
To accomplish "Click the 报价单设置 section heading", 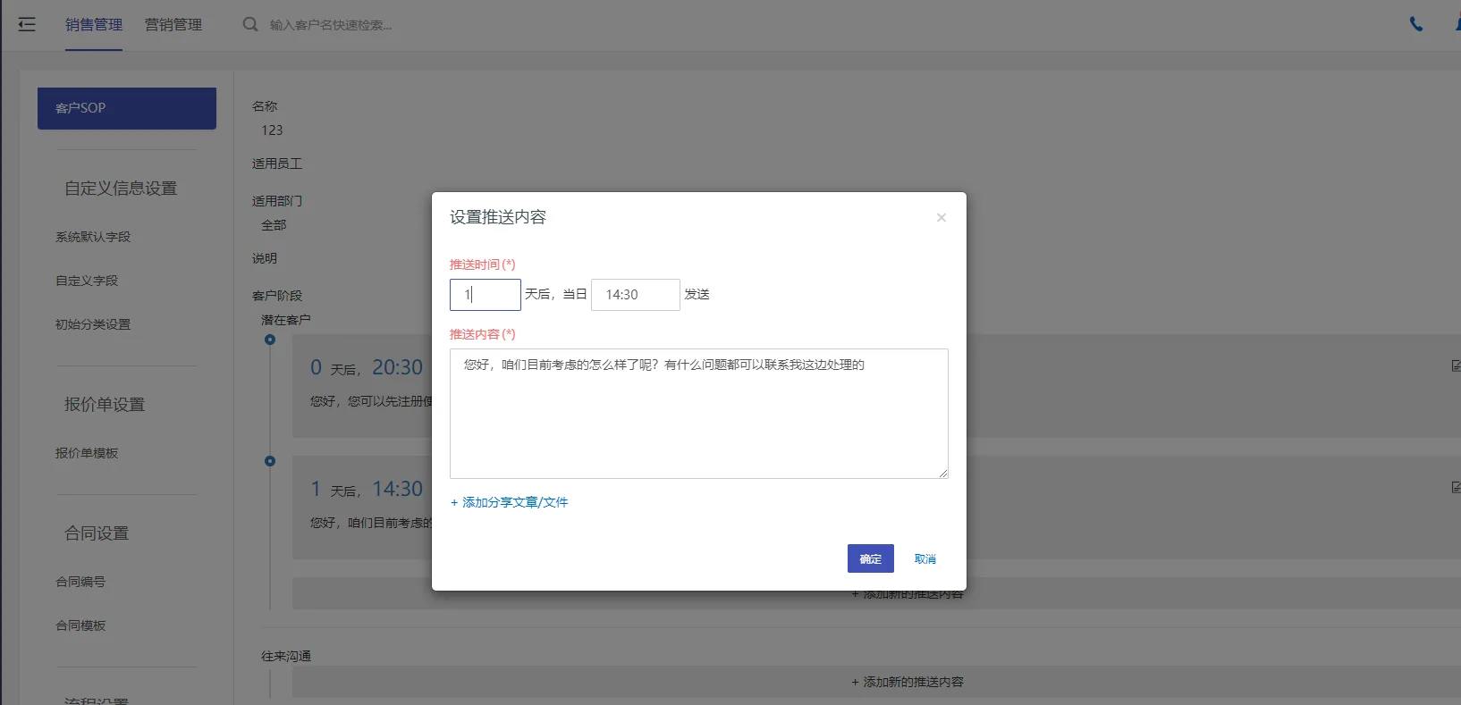I will coord(105,405).
